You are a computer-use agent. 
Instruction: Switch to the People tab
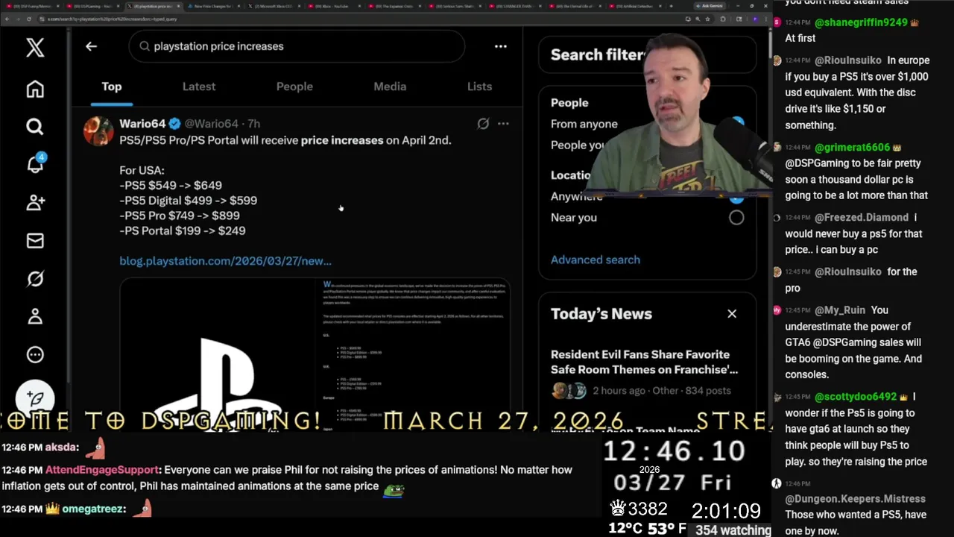pos(294,87)
